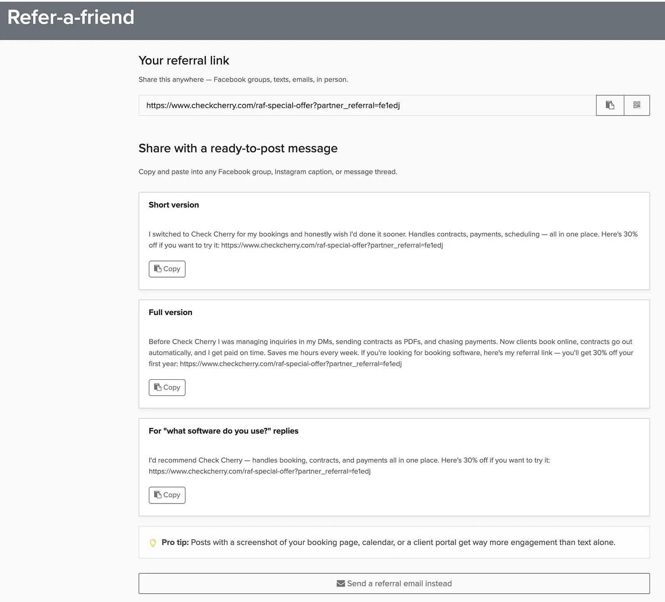This screenshot has height=602, width=665.
Task: Copy the "what software do you use?" reply
Action: point(167,495)
